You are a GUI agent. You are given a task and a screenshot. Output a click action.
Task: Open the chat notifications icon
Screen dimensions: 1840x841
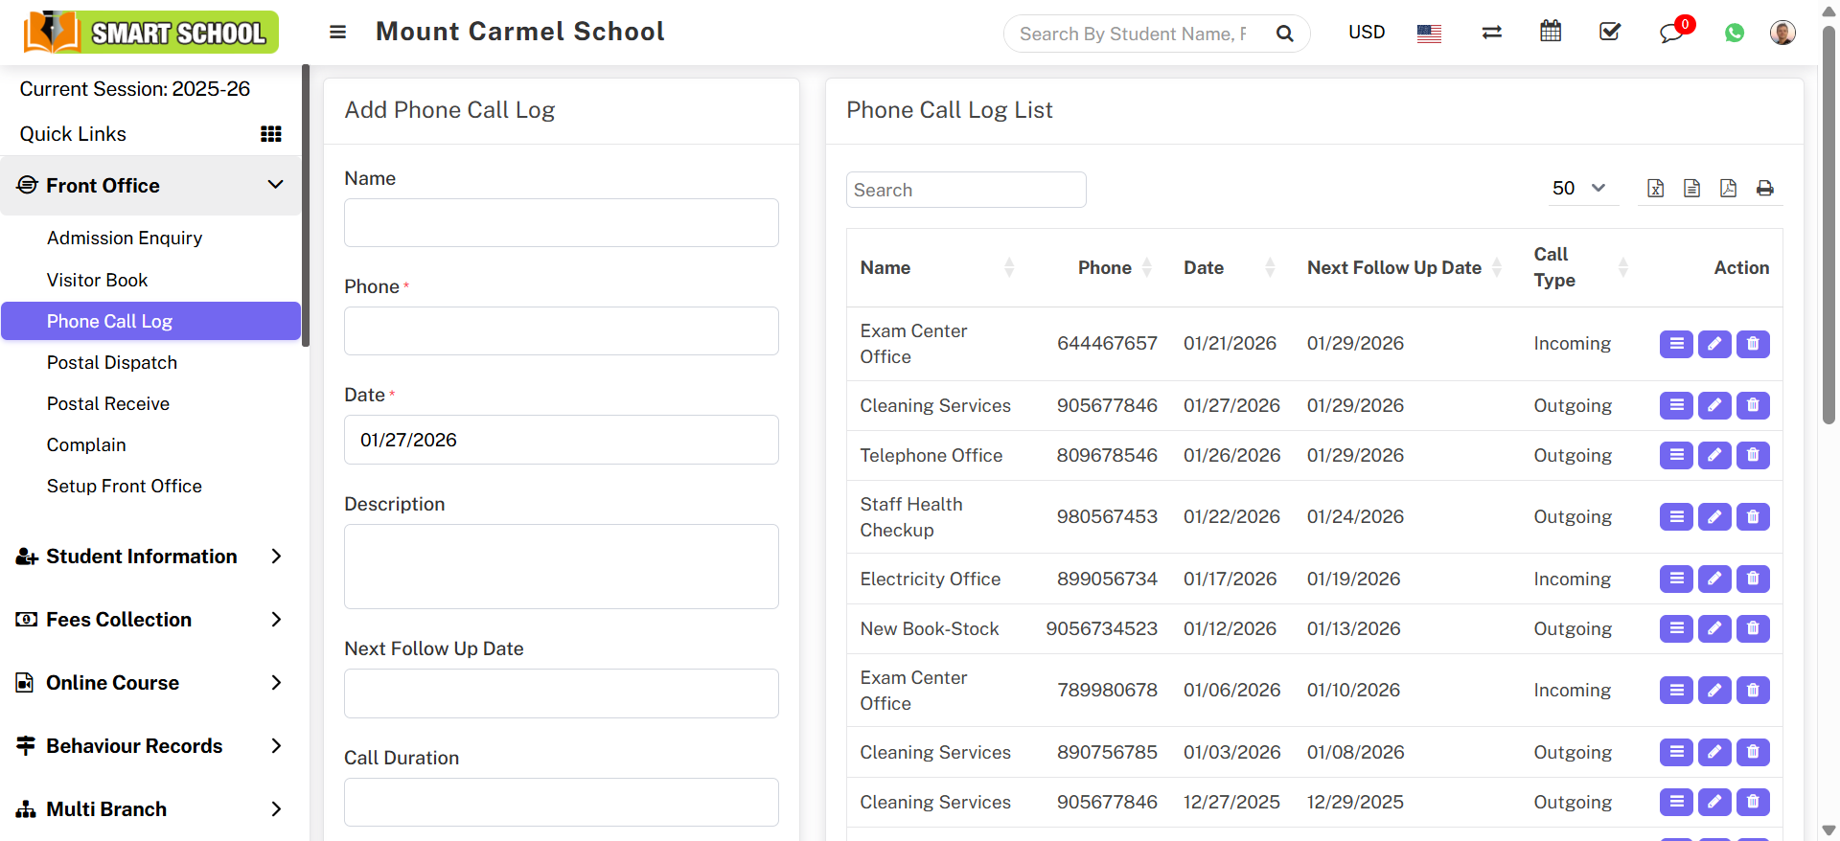pos(1671,33)
